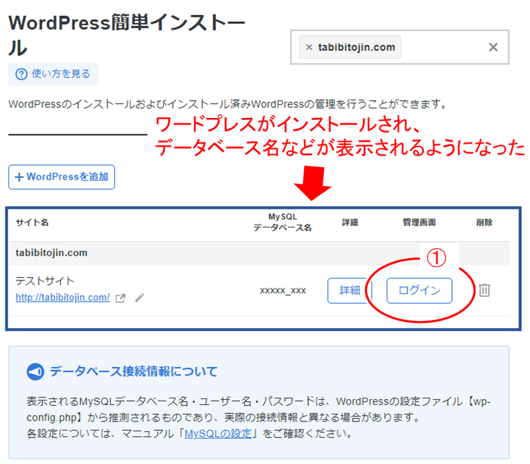This screenshot has width=530, height=464.
Task: Visit the http://tabibitojin.com/ link
Action: 62,297
